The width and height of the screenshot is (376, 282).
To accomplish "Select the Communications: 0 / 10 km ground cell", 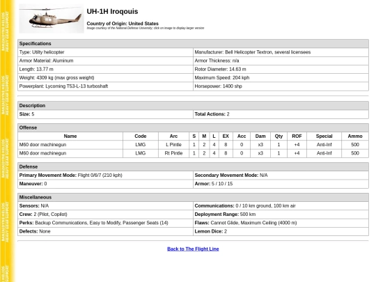I will (281, 206).
